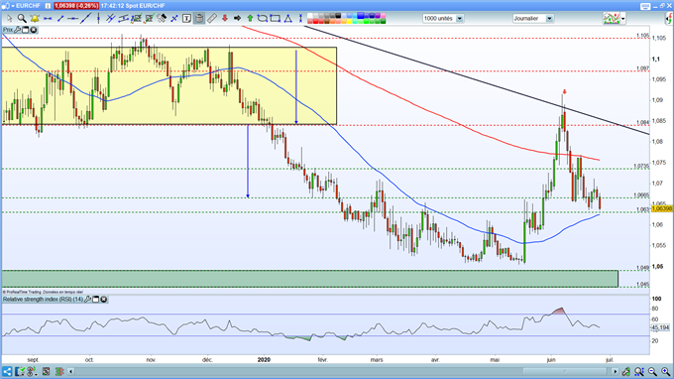
Task: Click the Prix panel label
Action: click(x=8, y=30)
